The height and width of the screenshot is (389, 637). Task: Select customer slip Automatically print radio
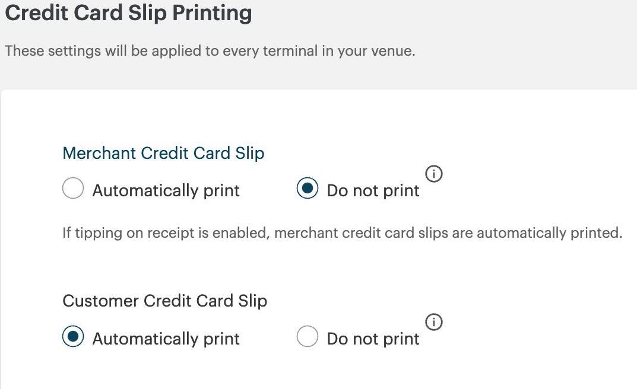pos(73,337)
